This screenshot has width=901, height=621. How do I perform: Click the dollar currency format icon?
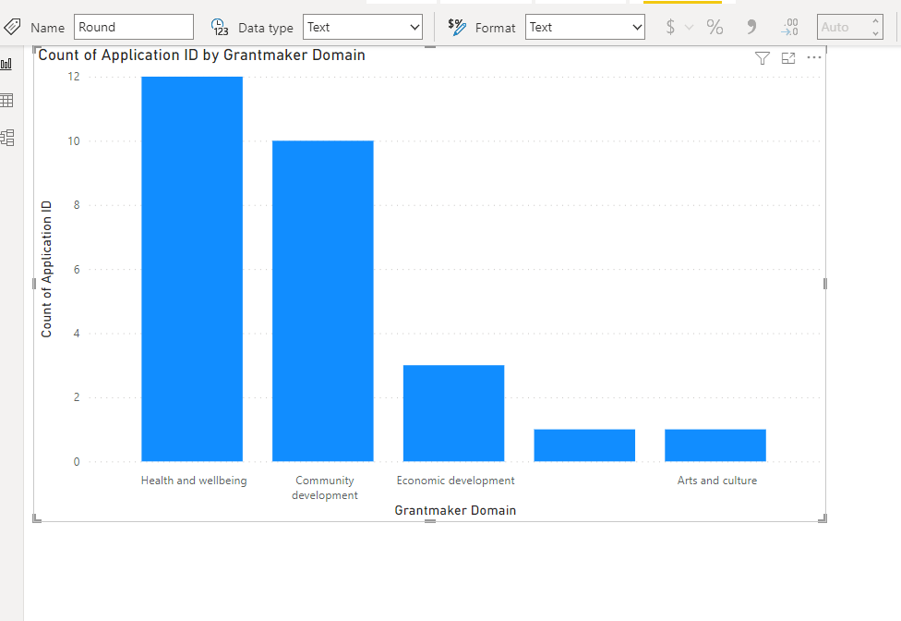[x=670, y=27]
